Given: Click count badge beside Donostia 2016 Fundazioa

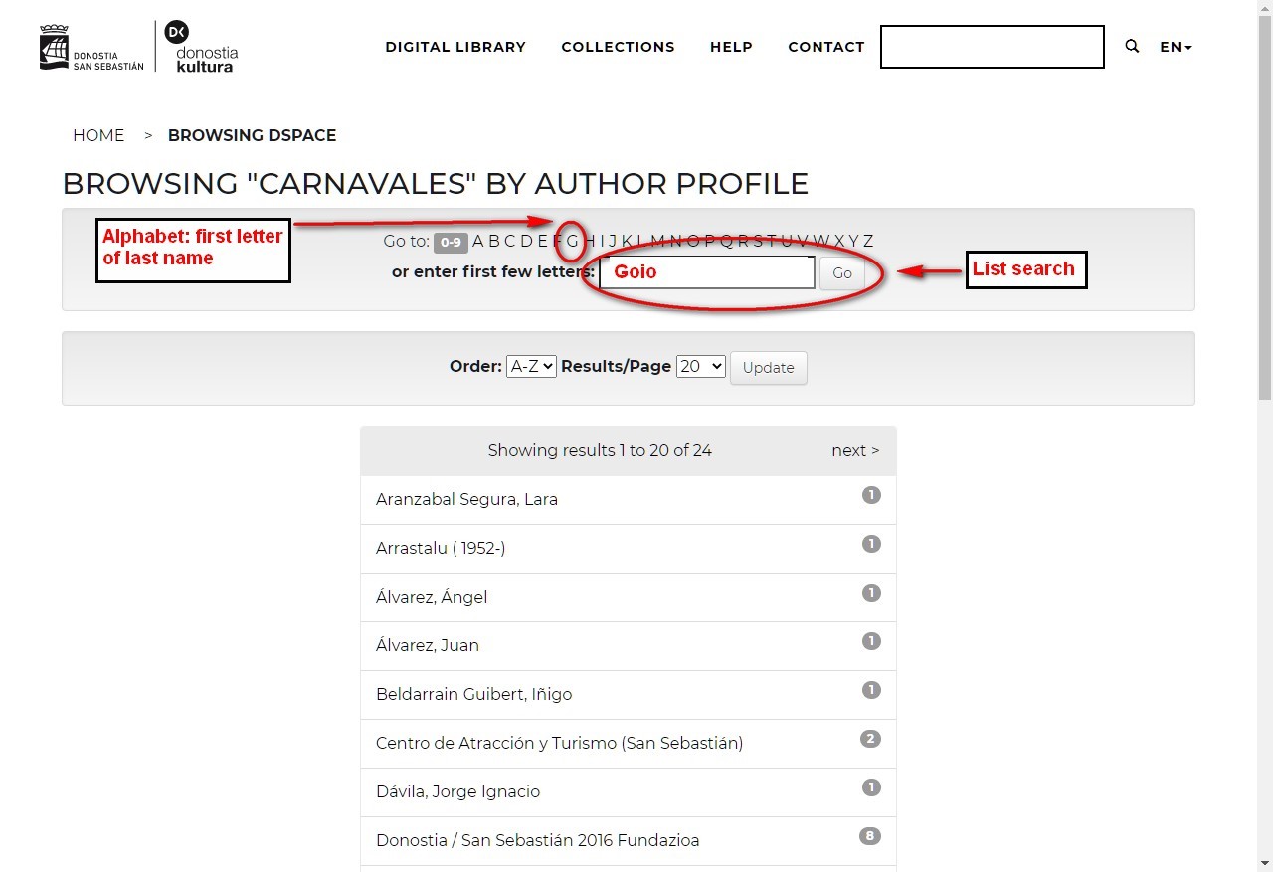Looking at the screenshot, I should coord(870,836).
